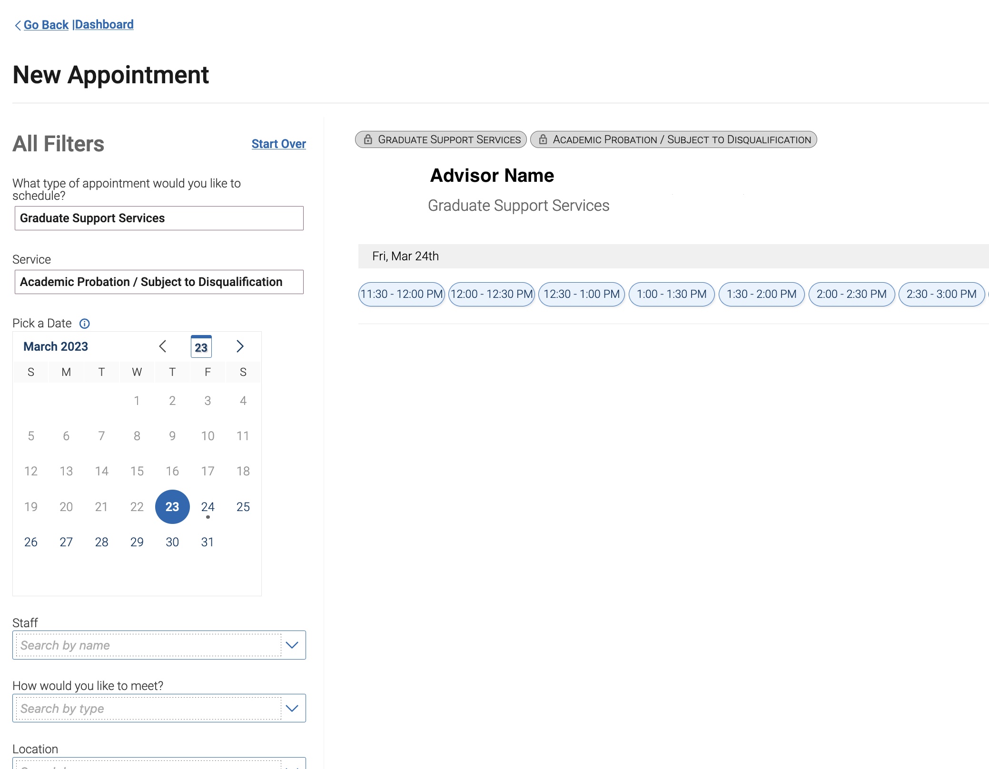989x769 pixels.
Task: Select March 30 on the calendar
Action: pos(172,542)
